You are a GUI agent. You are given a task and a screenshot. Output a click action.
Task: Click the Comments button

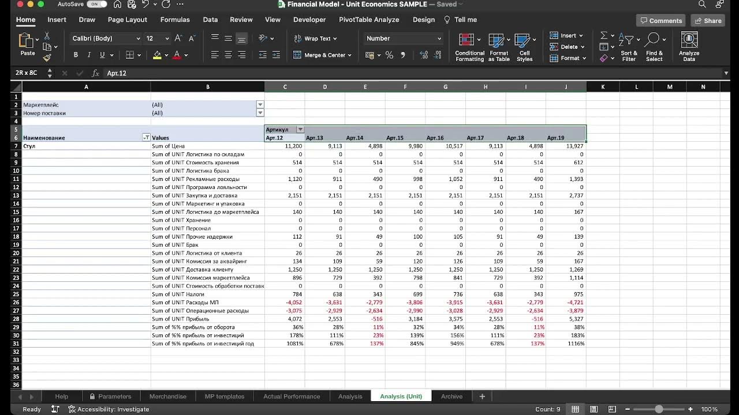[660, 20]
